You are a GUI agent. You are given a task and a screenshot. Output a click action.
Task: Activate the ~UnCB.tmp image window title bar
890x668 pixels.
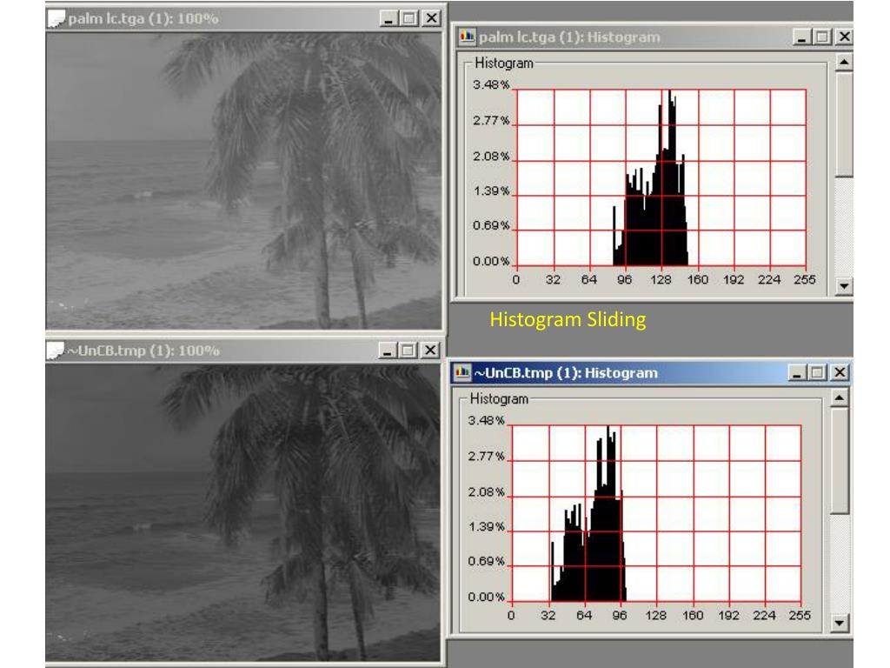pyautogui.click(x=243, y=351)
